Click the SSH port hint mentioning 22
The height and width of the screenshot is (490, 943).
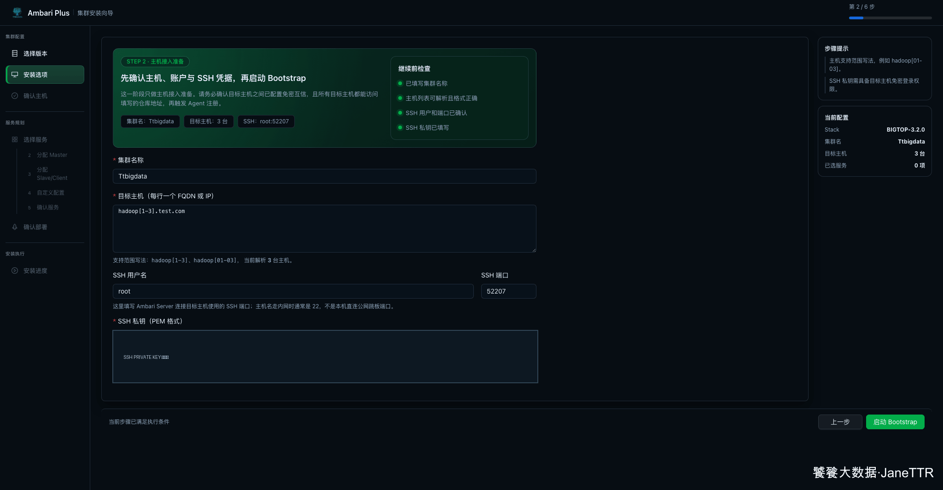tap(254, 306)
